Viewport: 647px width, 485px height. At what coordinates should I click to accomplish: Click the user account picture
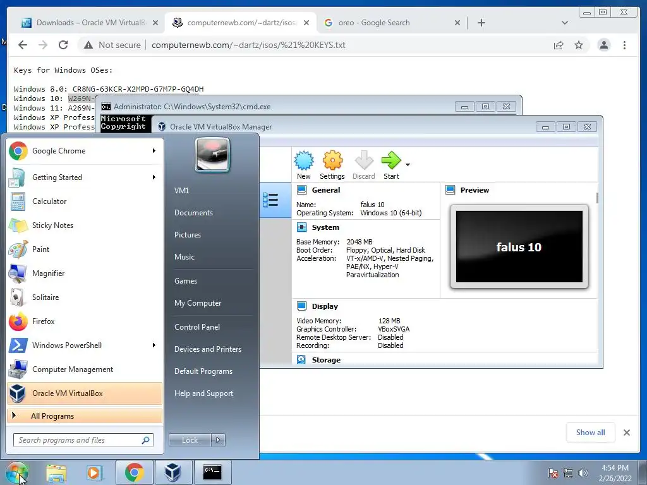click(x=212, y=155)
